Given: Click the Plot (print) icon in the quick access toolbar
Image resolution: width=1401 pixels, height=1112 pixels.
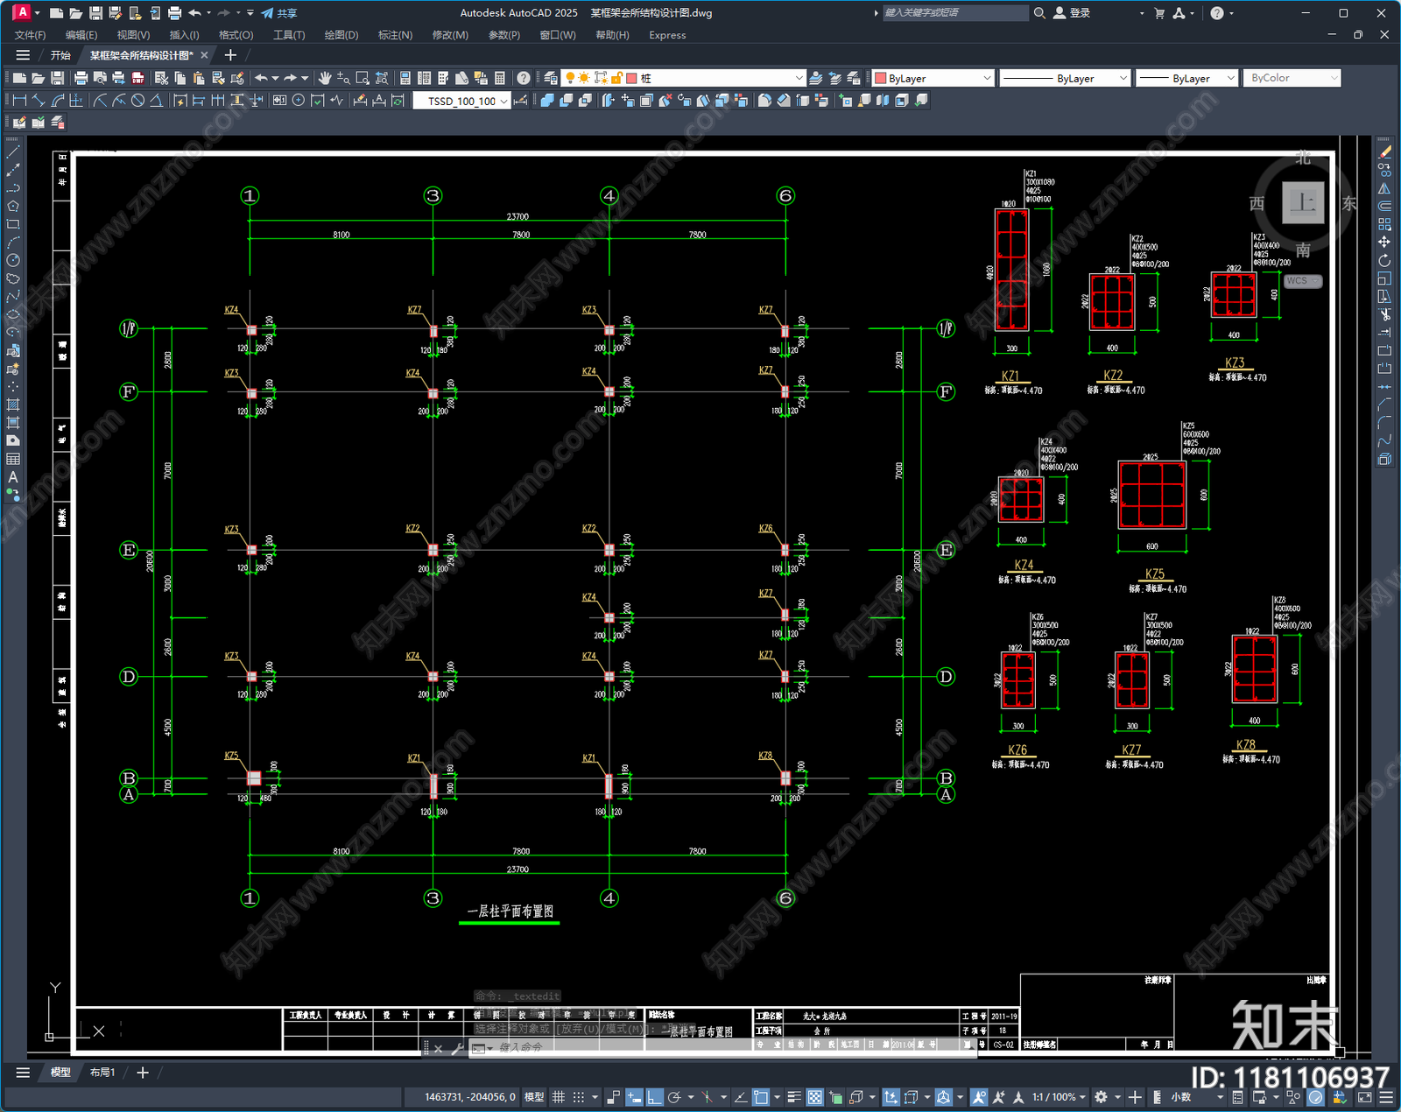Looking at the screenshot, I should click(174, 13).
